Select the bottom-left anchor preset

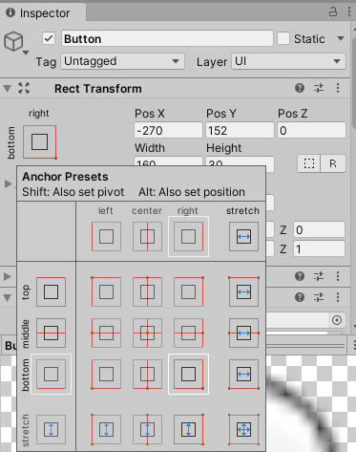click(x=106, y=374)
